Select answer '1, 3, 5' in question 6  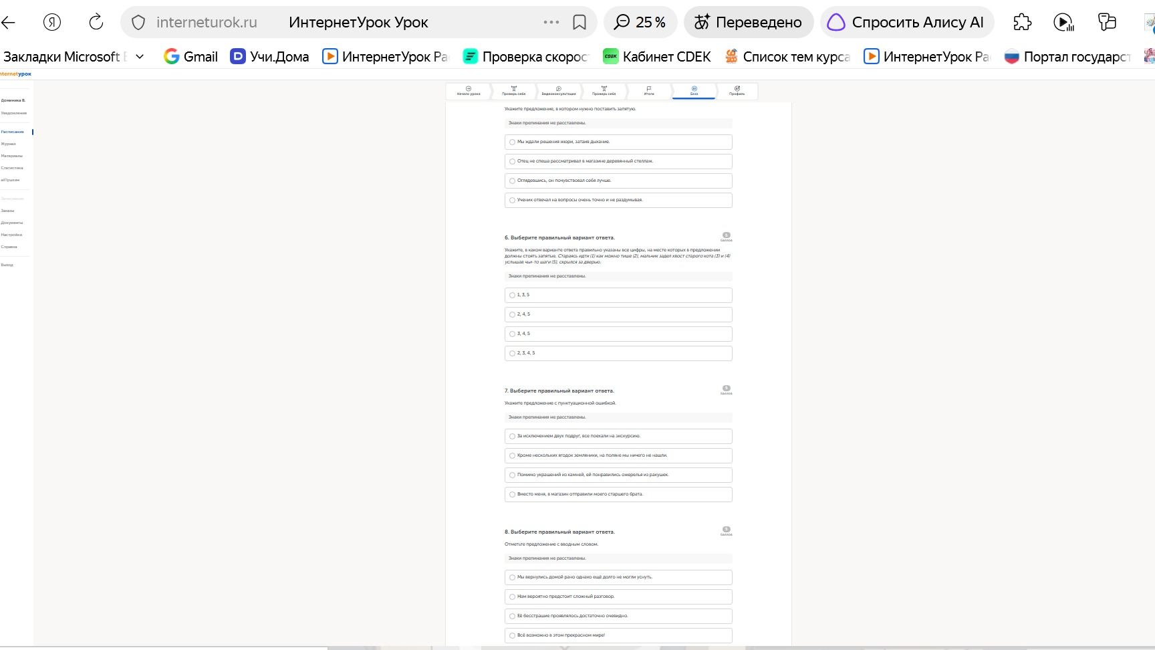click(618, 295)
